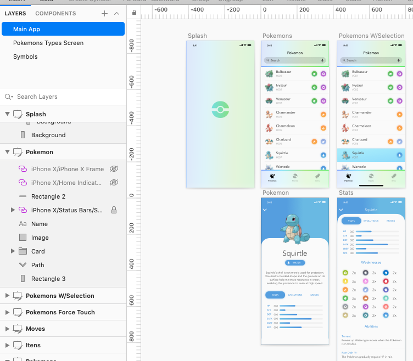Open search layers filter magnifier dropdown
This screenshot has width=413, height=361.
9,97
